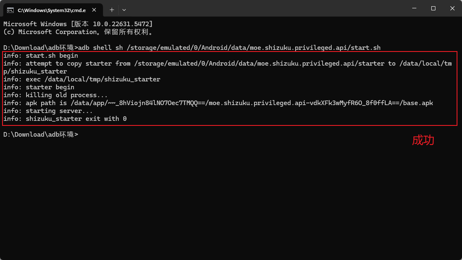462x260 pixels.
Task: Click the red 成功 annotation text
Action: (423, 140)
